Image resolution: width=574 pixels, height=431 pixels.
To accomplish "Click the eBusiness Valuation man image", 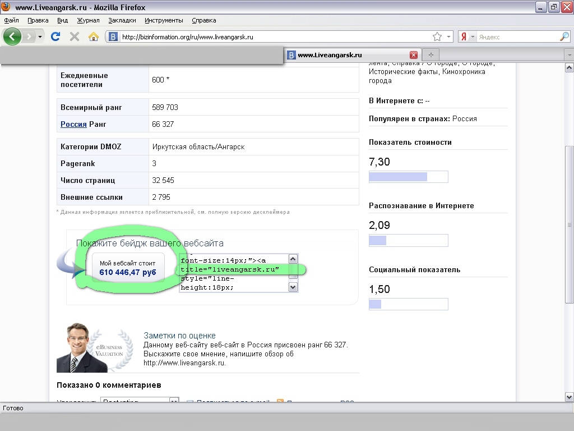I will (x=95, y=347).
